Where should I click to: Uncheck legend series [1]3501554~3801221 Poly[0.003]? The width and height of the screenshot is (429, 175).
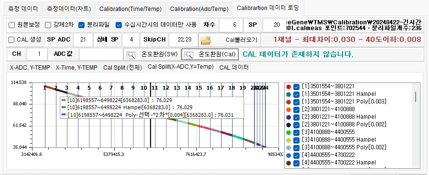tap(296, 102)
